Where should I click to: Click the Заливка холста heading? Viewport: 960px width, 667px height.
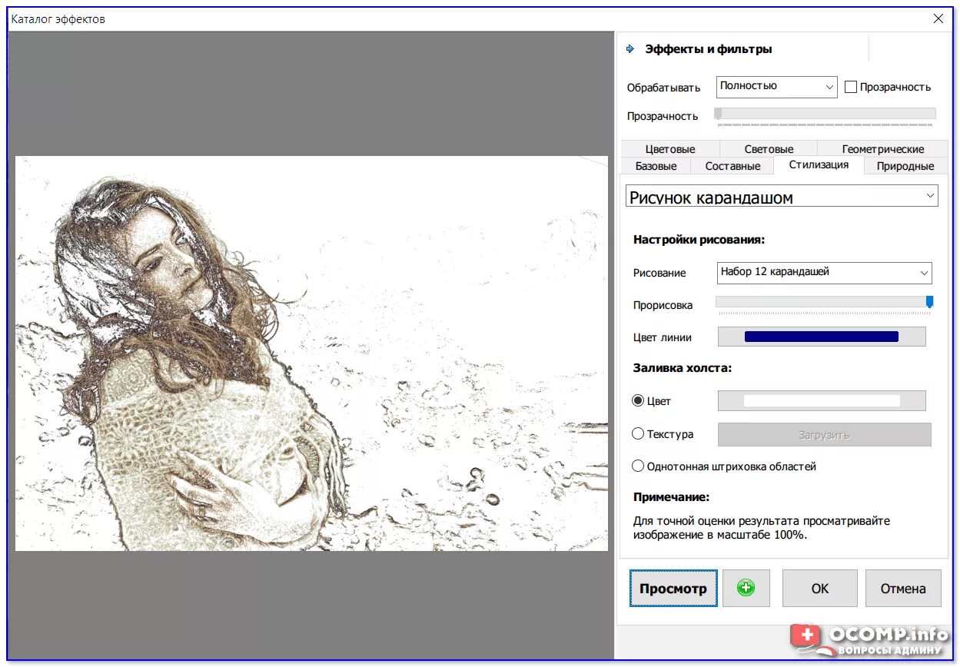[x=683, y=368]
